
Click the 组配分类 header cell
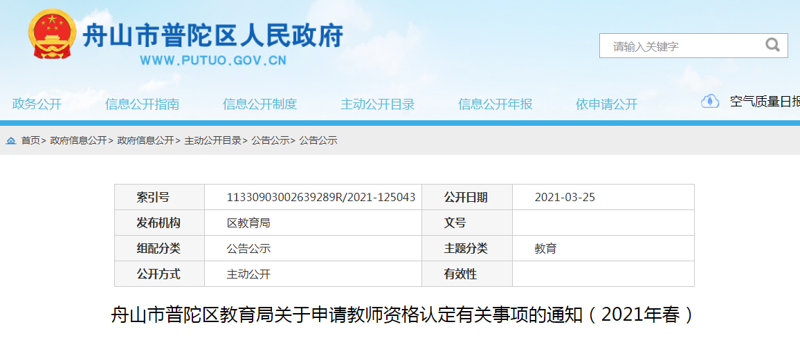click(160, 248)
